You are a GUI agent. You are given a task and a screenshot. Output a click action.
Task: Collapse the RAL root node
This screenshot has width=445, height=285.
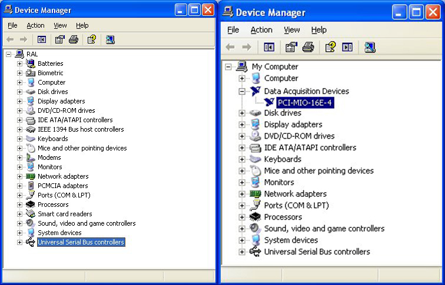coord(8,54)
